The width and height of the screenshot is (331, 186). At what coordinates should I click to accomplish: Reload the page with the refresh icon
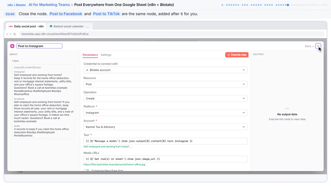pyautogui.click(x=15, y=34)
